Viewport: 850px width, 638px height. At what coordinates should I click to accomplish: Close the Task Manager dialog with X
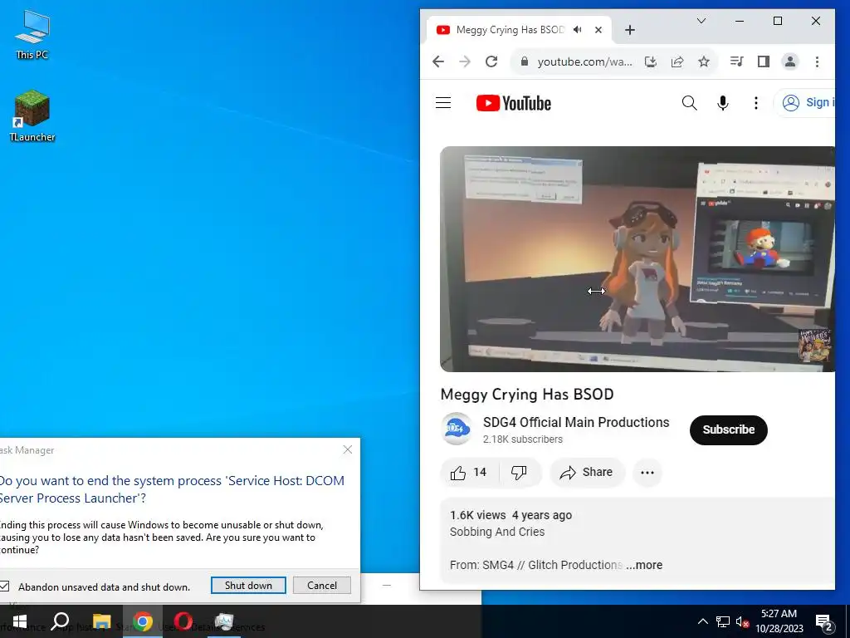[348, 449]
